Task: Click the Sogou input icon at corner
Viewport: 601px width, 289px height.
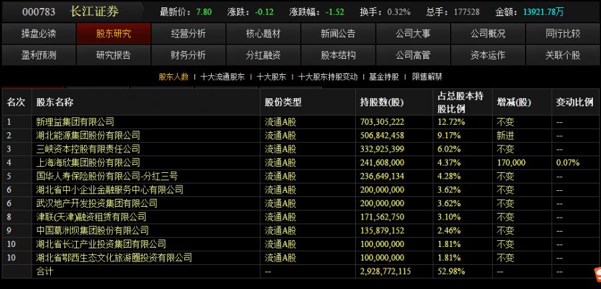Action: tap(597, 273)
